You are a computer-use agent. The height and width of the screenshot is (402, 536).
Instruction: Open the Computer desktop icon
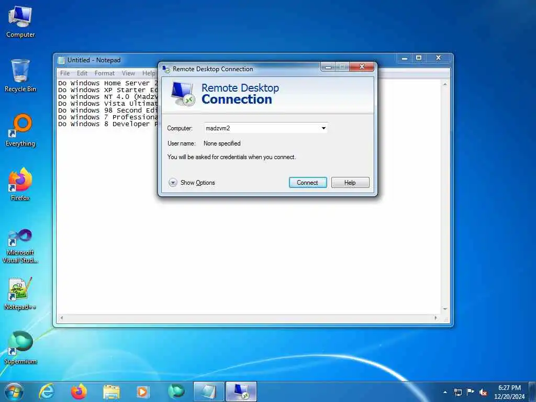(x=20, y=22)
